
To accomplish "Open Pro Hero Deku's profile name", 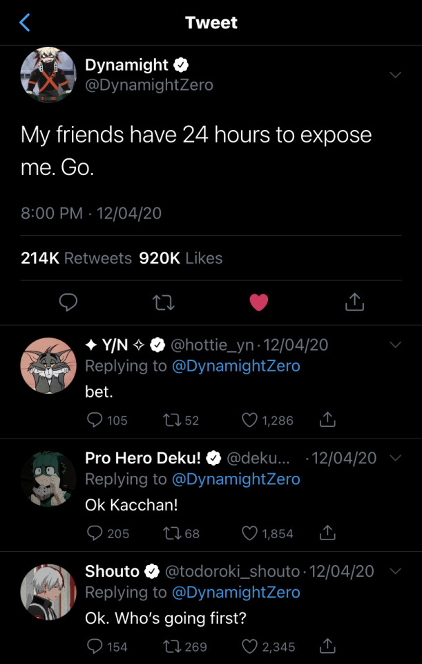I will [x=143, y=458].
